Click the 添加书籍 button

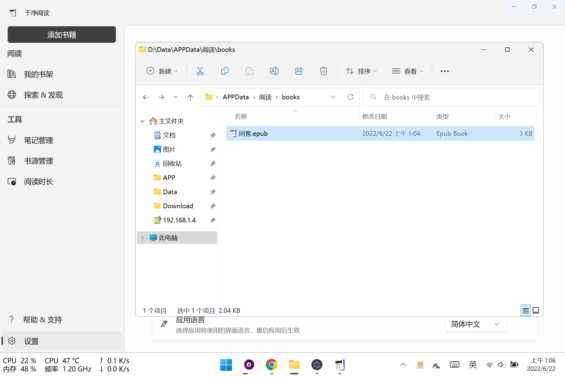pos(62,35)
